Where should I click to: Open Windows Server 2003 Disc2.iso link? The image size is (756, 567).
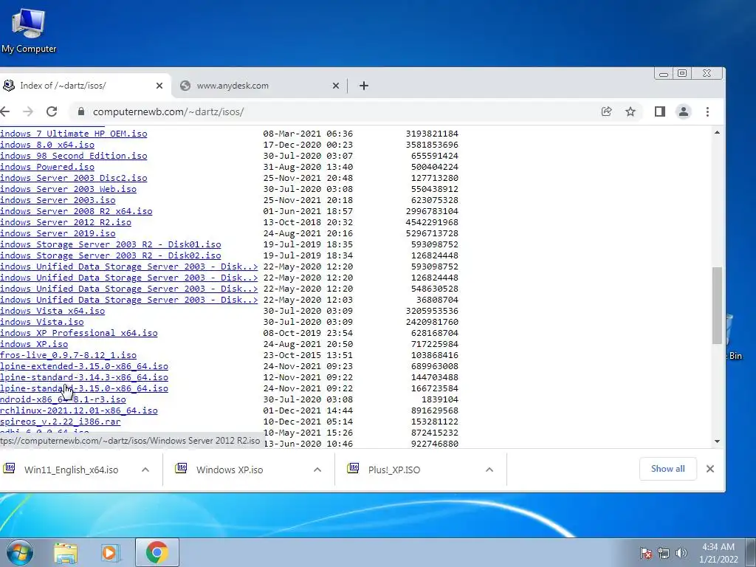[74, 178]
